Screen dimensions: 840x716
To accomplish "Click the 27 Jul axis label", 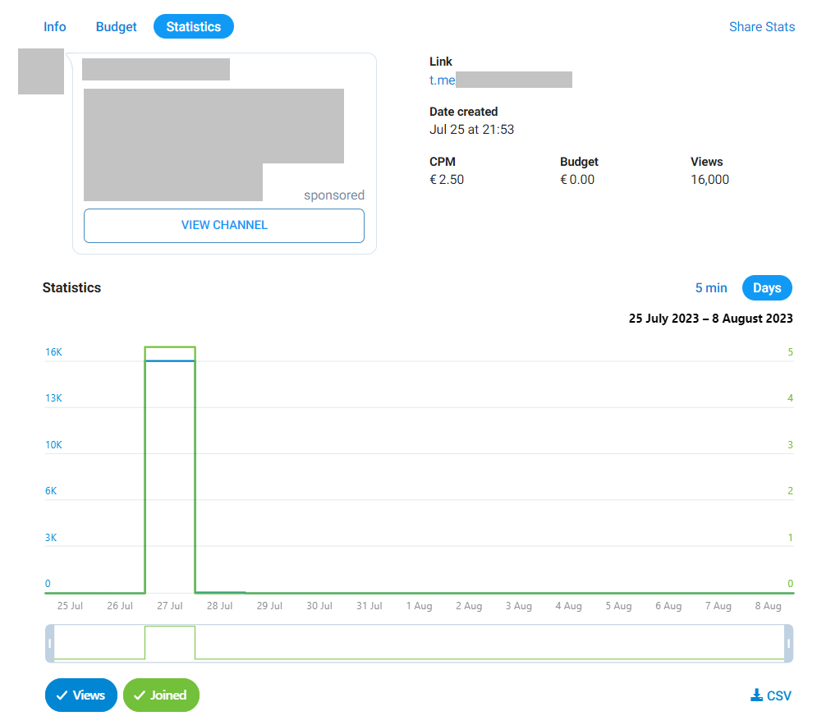I will 170,606.
